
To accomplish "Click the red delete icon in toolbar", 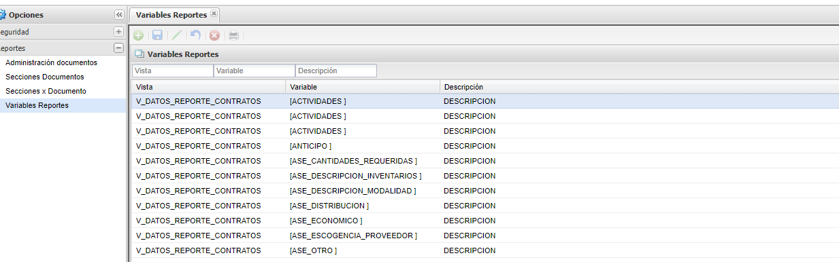I will 214,35.
